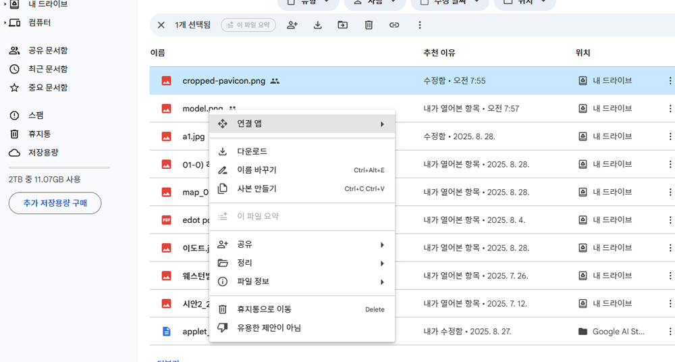This screenshot has width=675, height=362.
Task: Click the download icon in selection toolbar
Action: point(318,25)
